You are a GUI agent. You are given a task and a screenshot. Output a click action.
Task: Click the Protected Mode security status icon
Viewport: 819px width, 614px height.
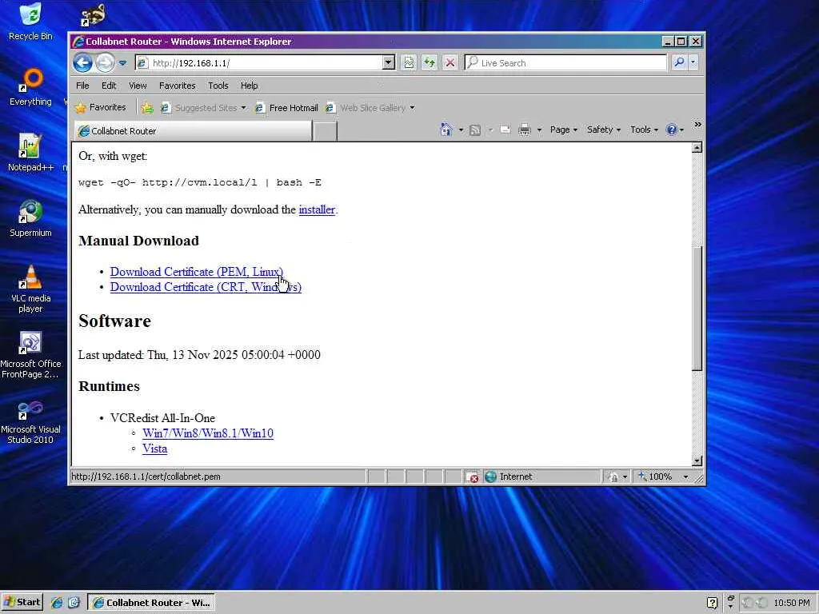(613, 476)
